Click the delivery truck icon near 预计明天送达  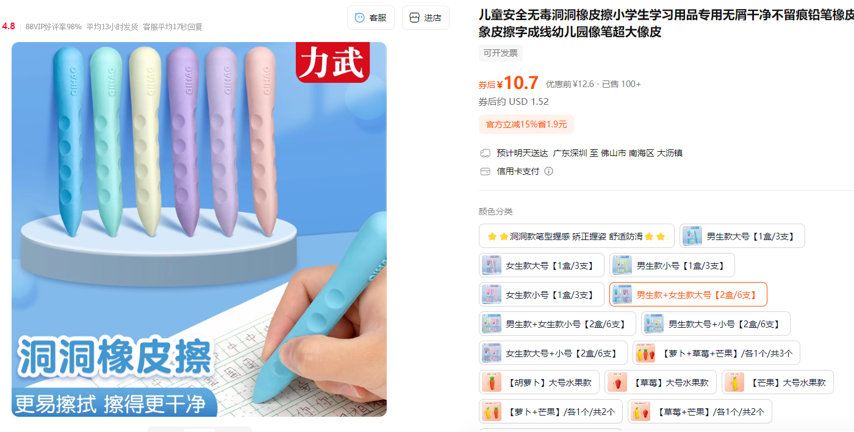point(486,153)
